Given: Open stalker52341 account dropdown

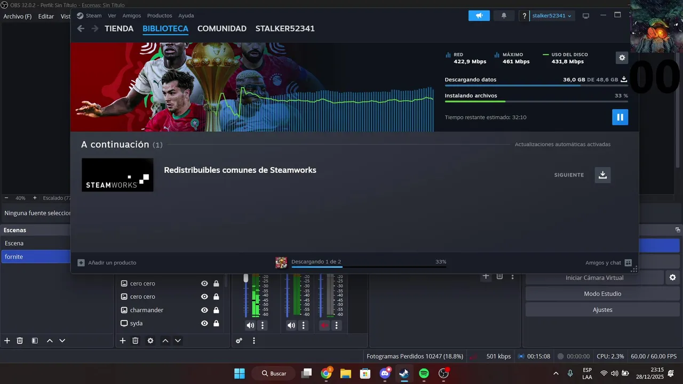Looking at the screenshot, I should [552, 16].
